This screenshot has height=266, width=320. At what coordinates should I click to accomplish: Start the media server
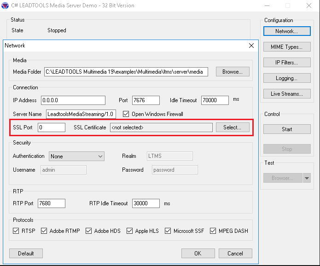click(x=287, y=129)
